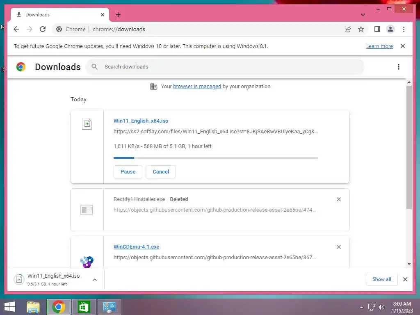Bookmark this tab with the star icon
The width and height of the screenshot is (420, 315).
coord(361,29)
